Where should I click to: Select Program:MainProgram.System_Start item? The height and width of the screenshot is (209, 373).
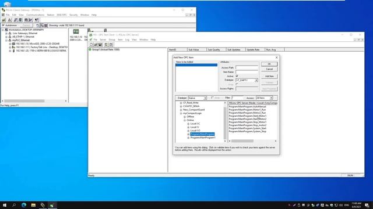248,128
